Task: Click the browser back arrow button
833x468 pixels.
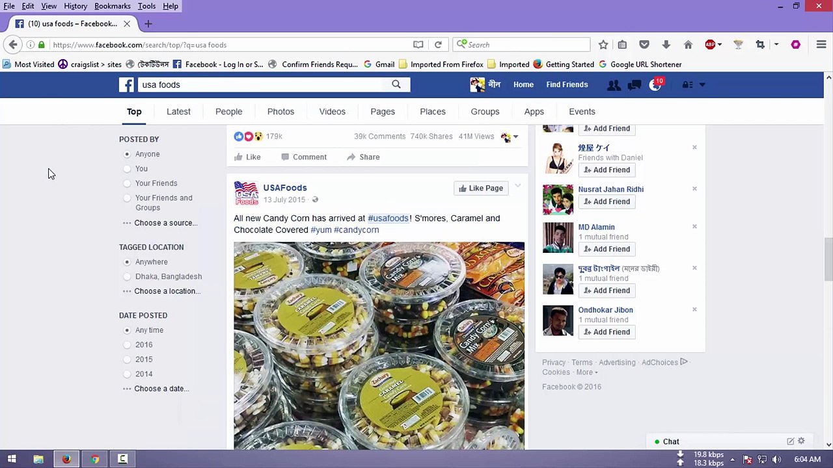Action: click(x=13, y=45)
